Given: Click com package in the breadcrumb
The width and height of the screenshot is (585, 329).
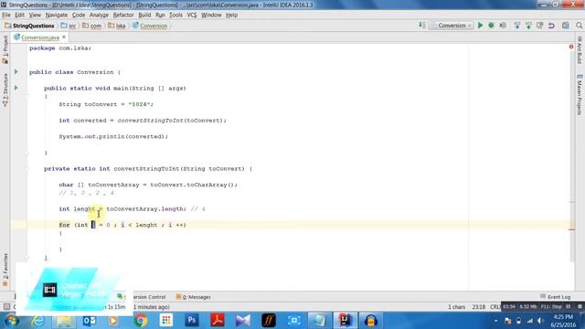Looking at the screenshot, I should click(x=92, y=26).
